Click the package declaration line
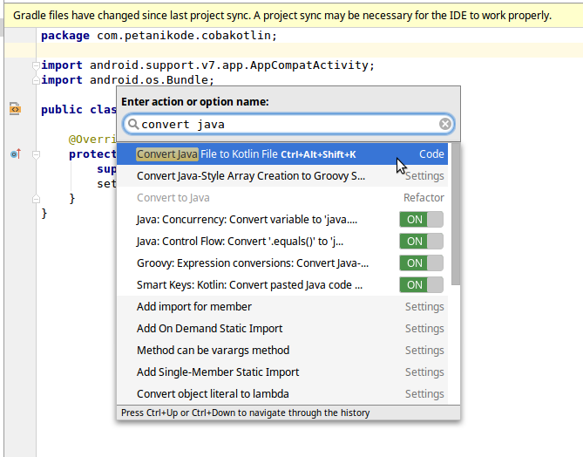This screenshot has height=457, width=583. (159, 36)
